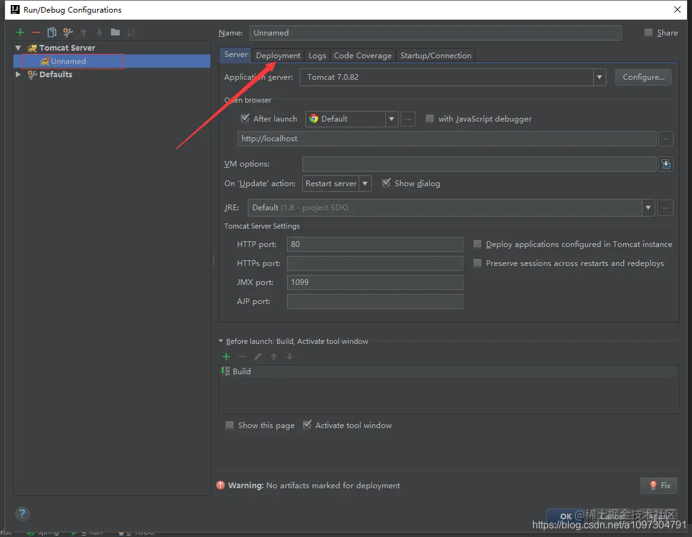The image size is (692, 537).
Task: Click the AJP port field
Action: tap(375, 301)
